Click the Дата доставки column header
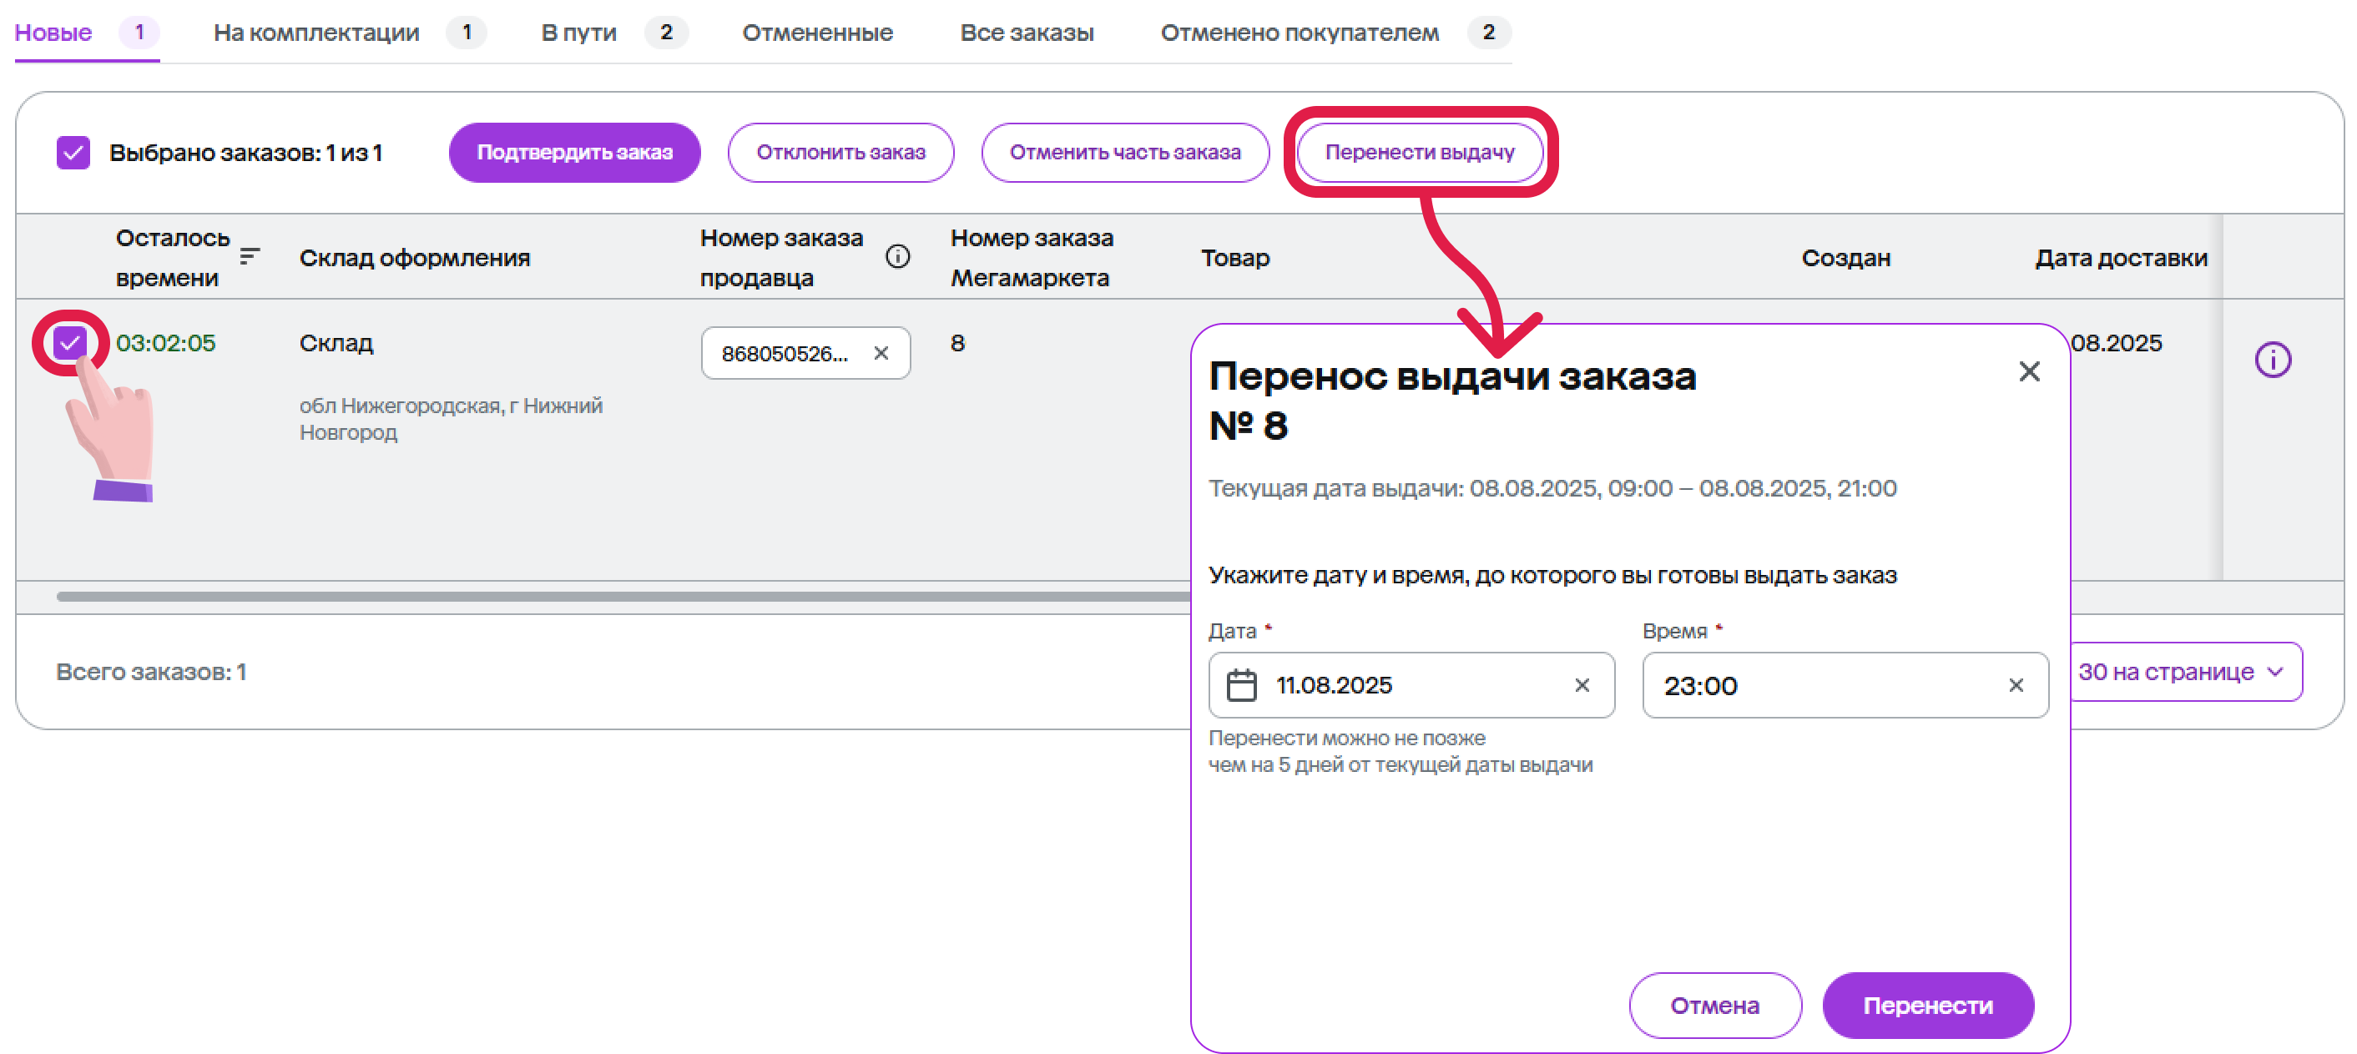This screenshot has height=1054, width=2357. (x=2120, y=257)
